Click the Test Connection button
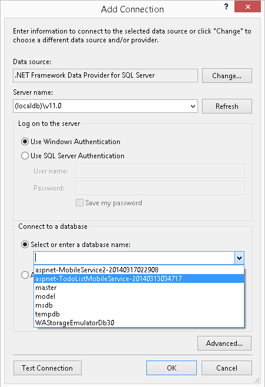This screenshot has height=387, width=265. 48,368
